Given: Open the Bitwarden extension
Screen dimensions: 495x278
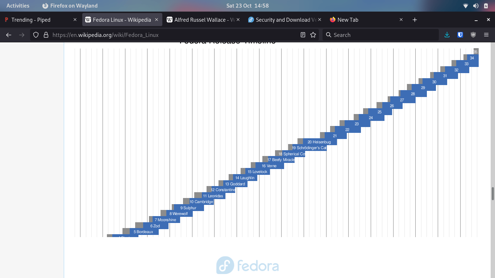Looking at the screenshot, I should pyautogui.click(x=460, y=35).
